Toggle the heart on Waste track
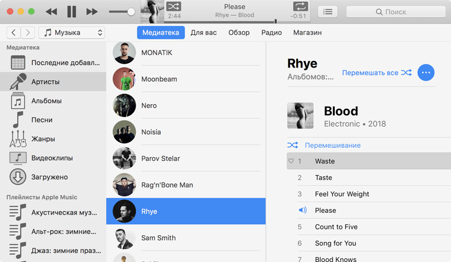The width and height of the screenshot is (451, 262). point(291,161)
